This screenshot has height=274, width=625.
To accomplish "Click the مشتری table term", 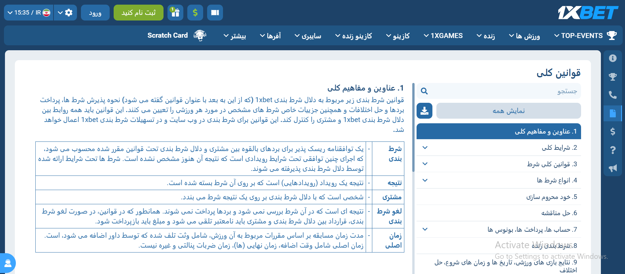I will 392,197.
